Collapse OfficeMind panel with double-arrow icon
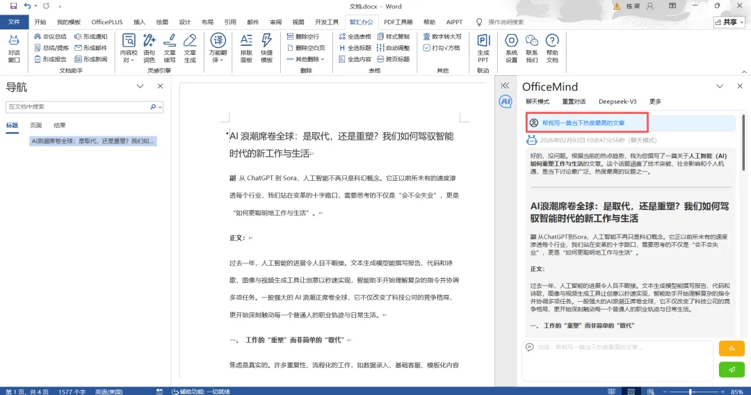 (x=506, y=86)
